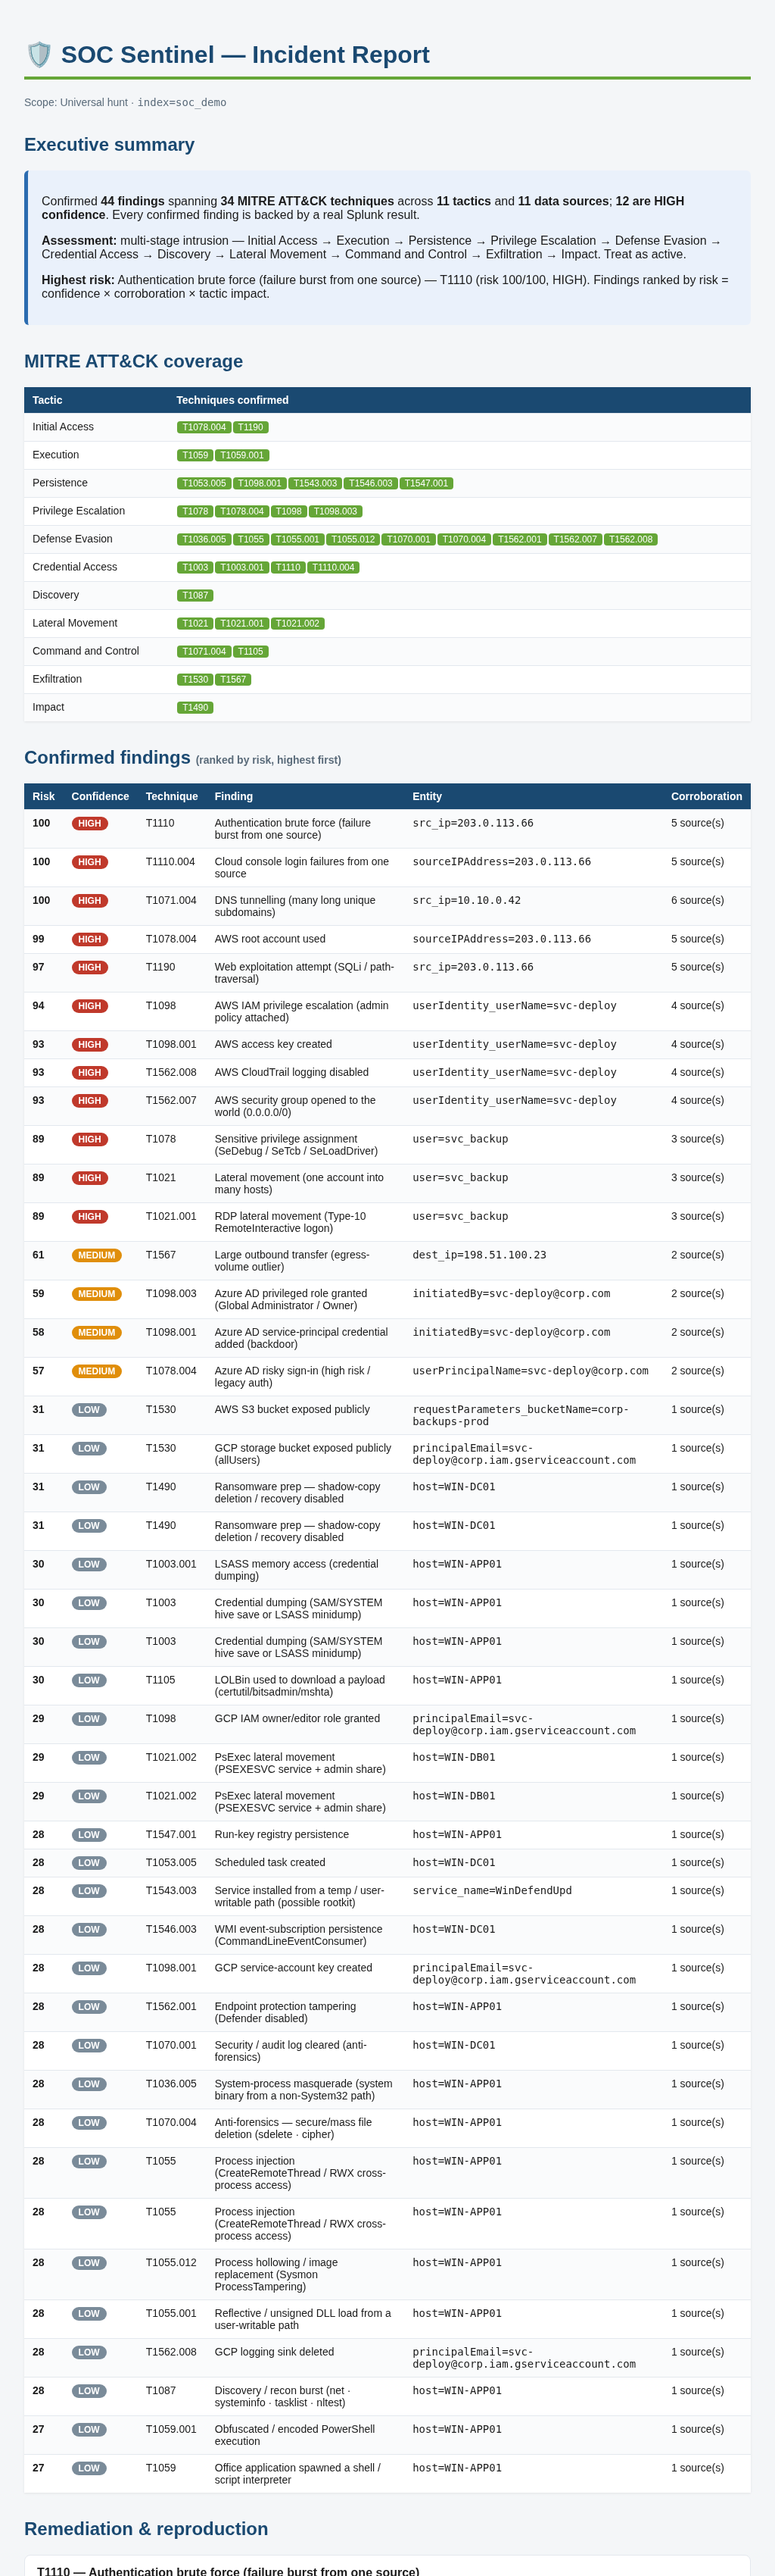Select the T1087 badge in Discovery row
775x2576 pixels.
(195, 595)
